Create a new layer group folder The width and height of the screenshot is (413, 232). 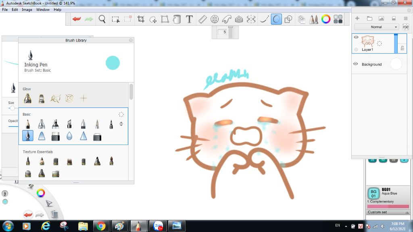point(369,19)
